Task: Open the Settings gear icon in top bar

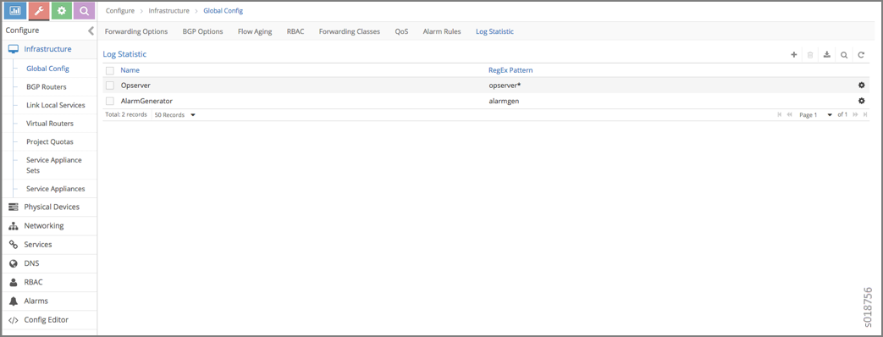Action: [x=62, y=10]
